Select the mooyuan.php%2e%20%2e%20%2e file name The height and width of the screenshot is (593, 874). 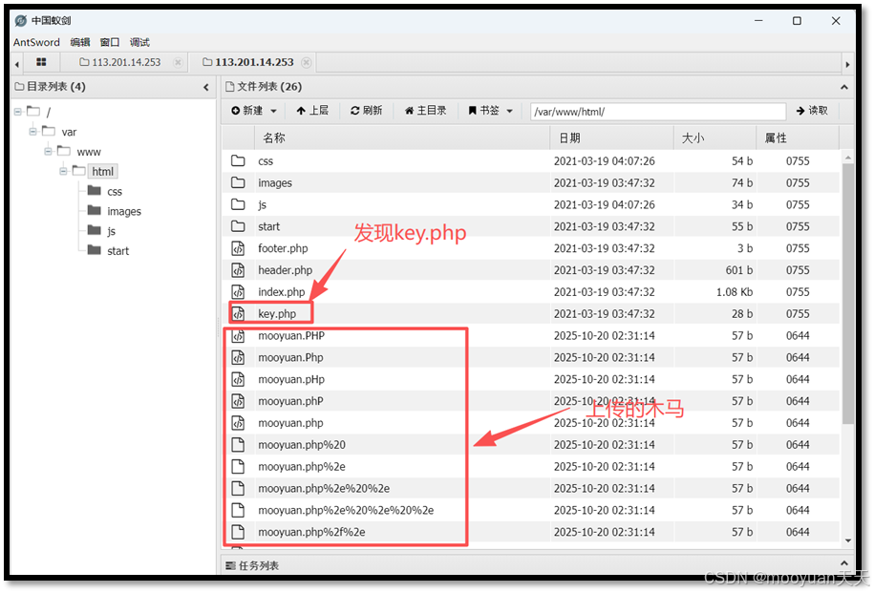tap(346, 511)
